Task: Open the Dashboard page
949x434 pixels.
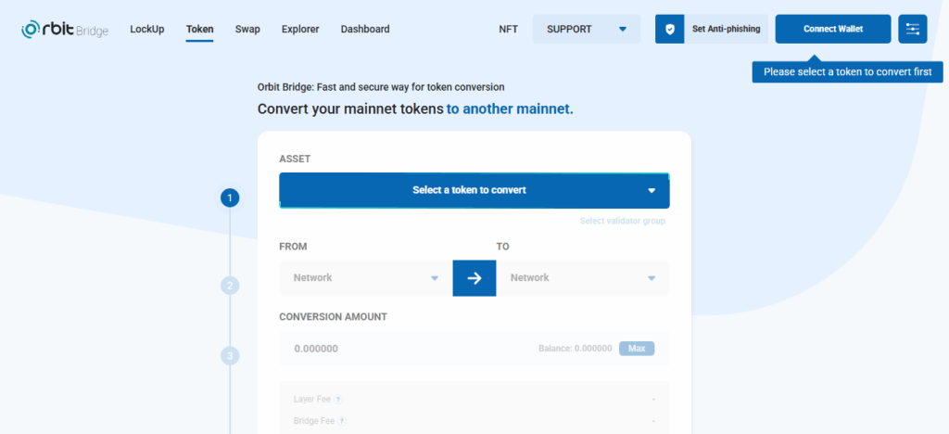Action: point(365,29)
